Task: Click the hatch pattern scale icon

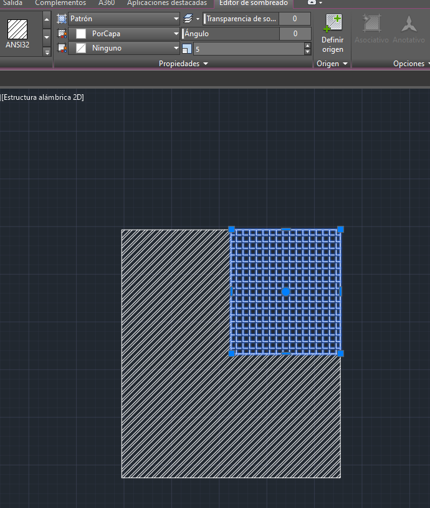Action: point(187,49)
